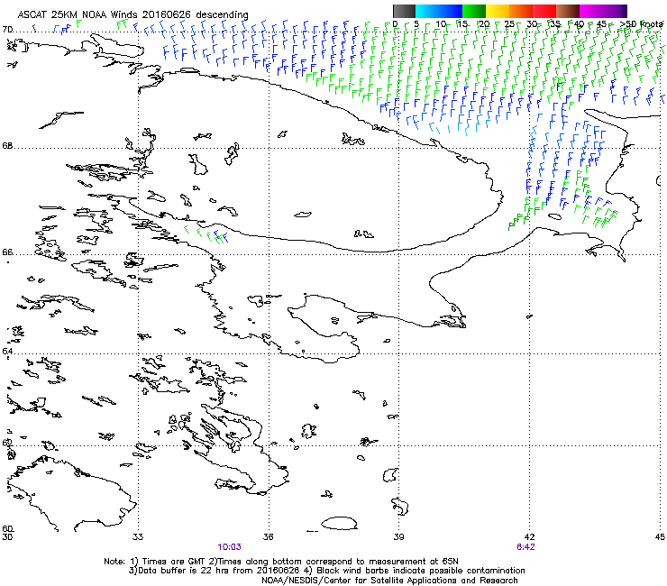Click the yellow 20-25 knots color segment
667x586 pixels.
[x=498, y=11]
